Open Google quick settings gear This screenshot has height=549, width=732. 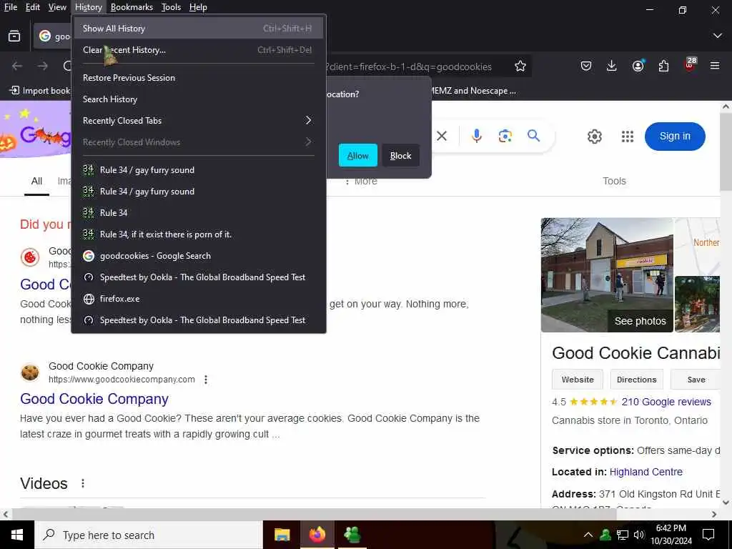coord(594,137)
